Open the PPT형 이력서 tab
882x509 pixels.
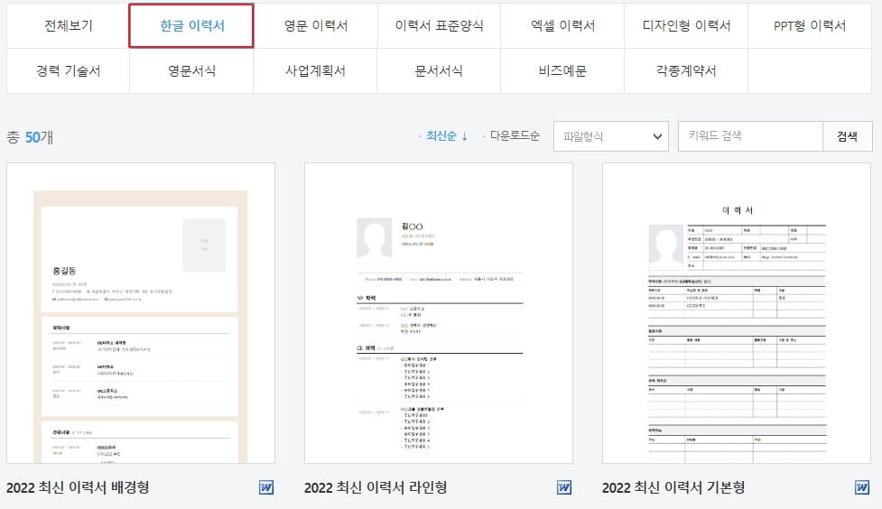(x=810, y=26)
